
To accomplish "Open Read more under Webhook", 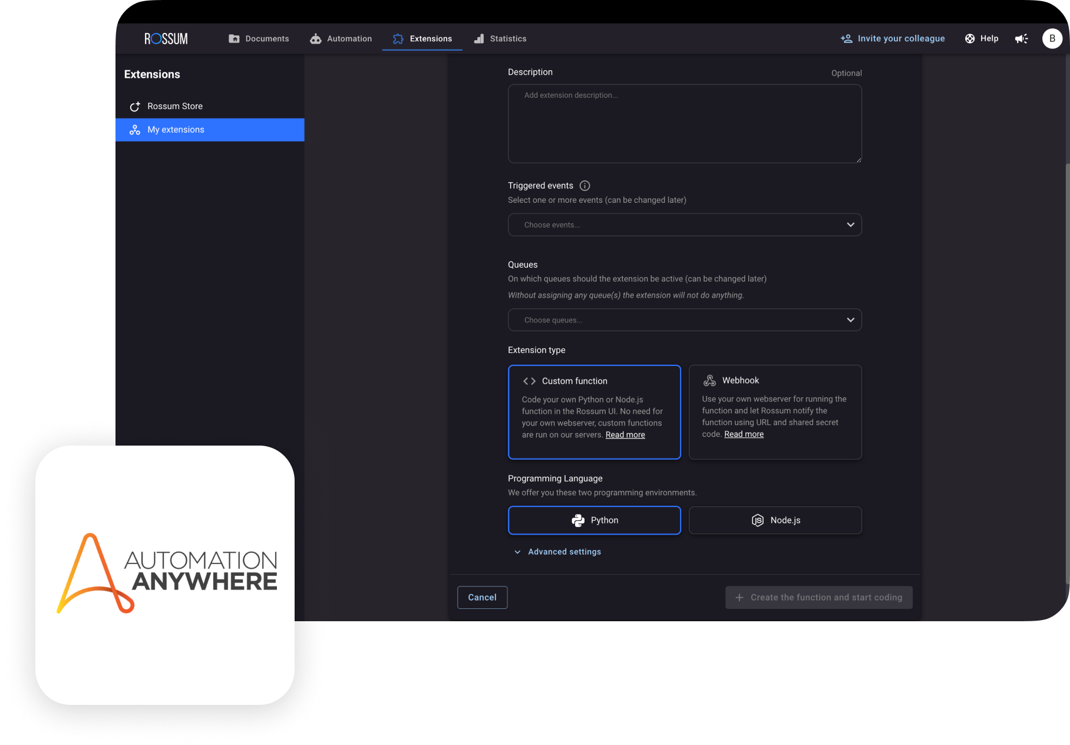I will pos(744,434).
